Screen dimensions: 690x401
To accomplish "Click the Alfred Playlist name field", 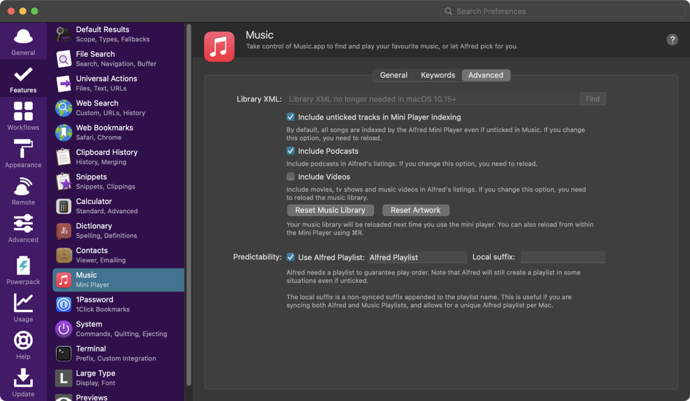I will [417, 257].
